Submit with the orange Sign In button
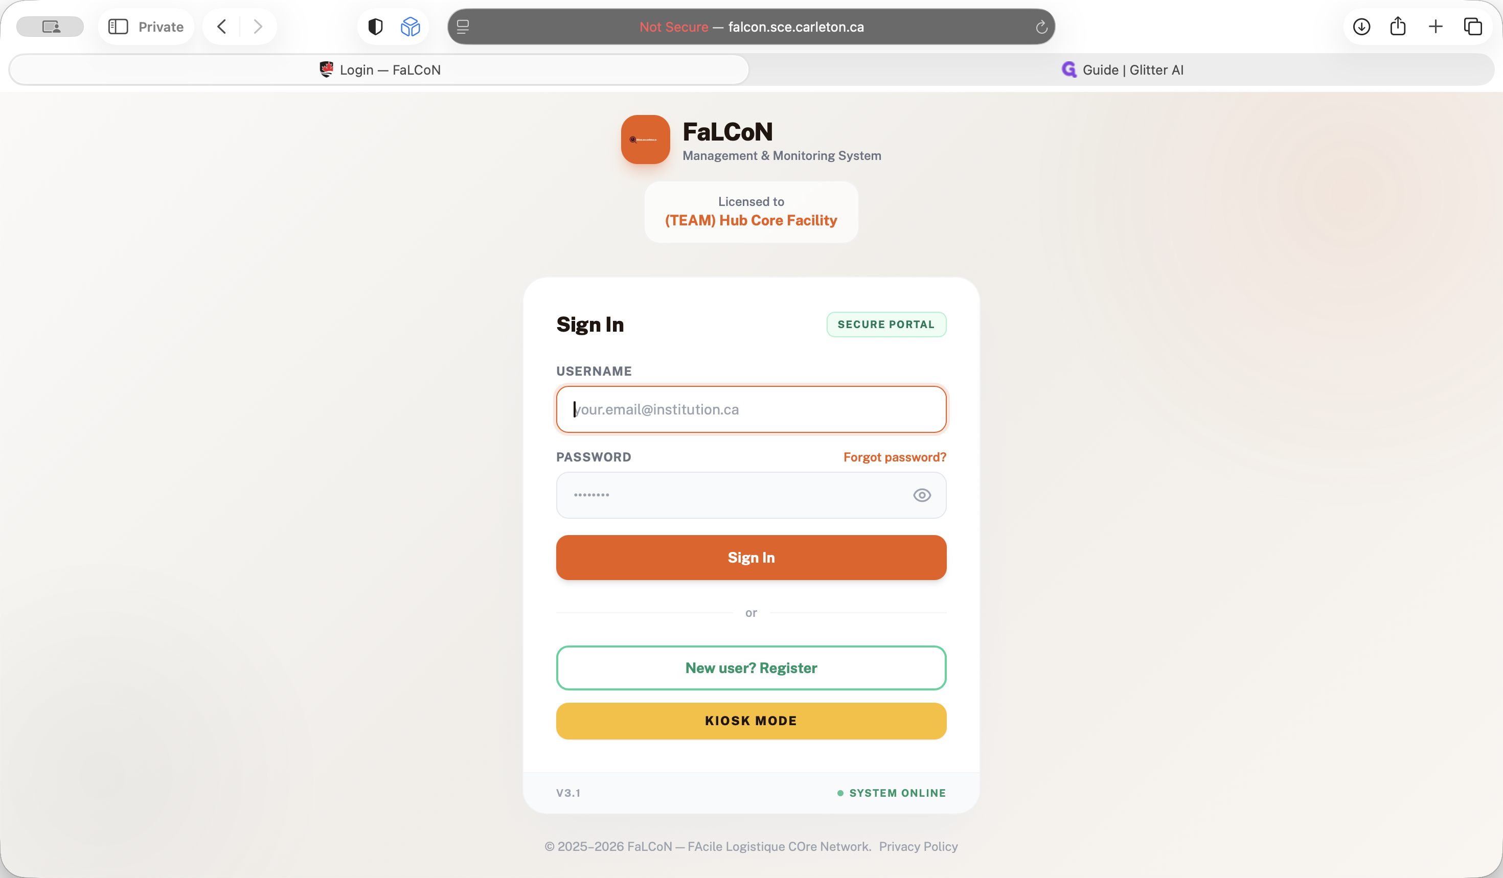 click(751, 558)
